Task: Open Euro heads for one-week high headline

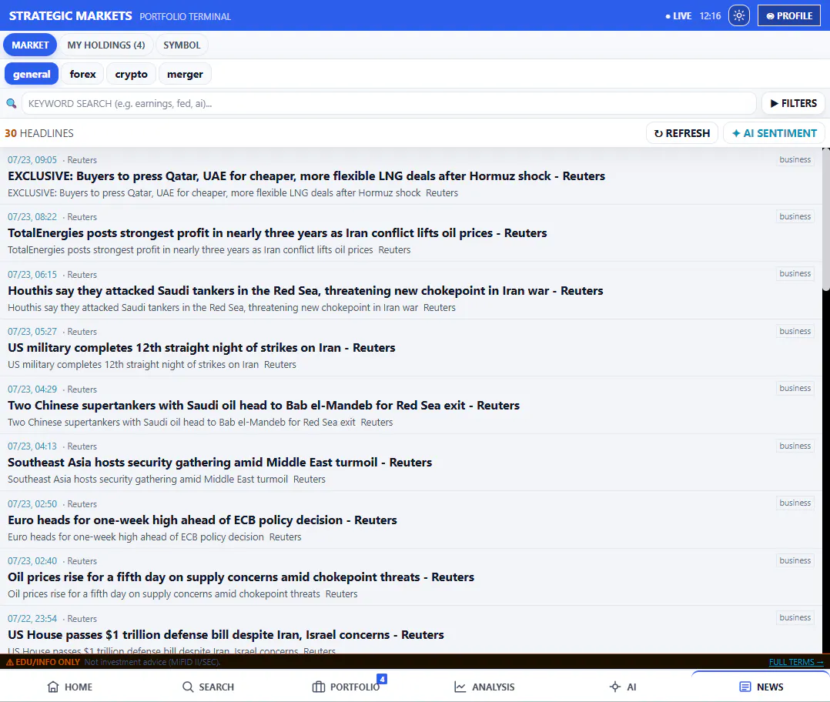Action: [202, 520]
